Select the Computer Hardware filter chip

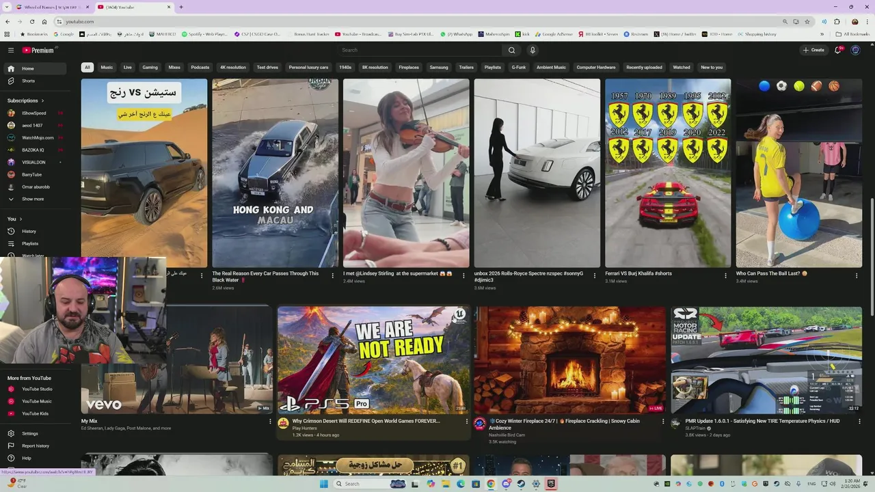point(596,67)
